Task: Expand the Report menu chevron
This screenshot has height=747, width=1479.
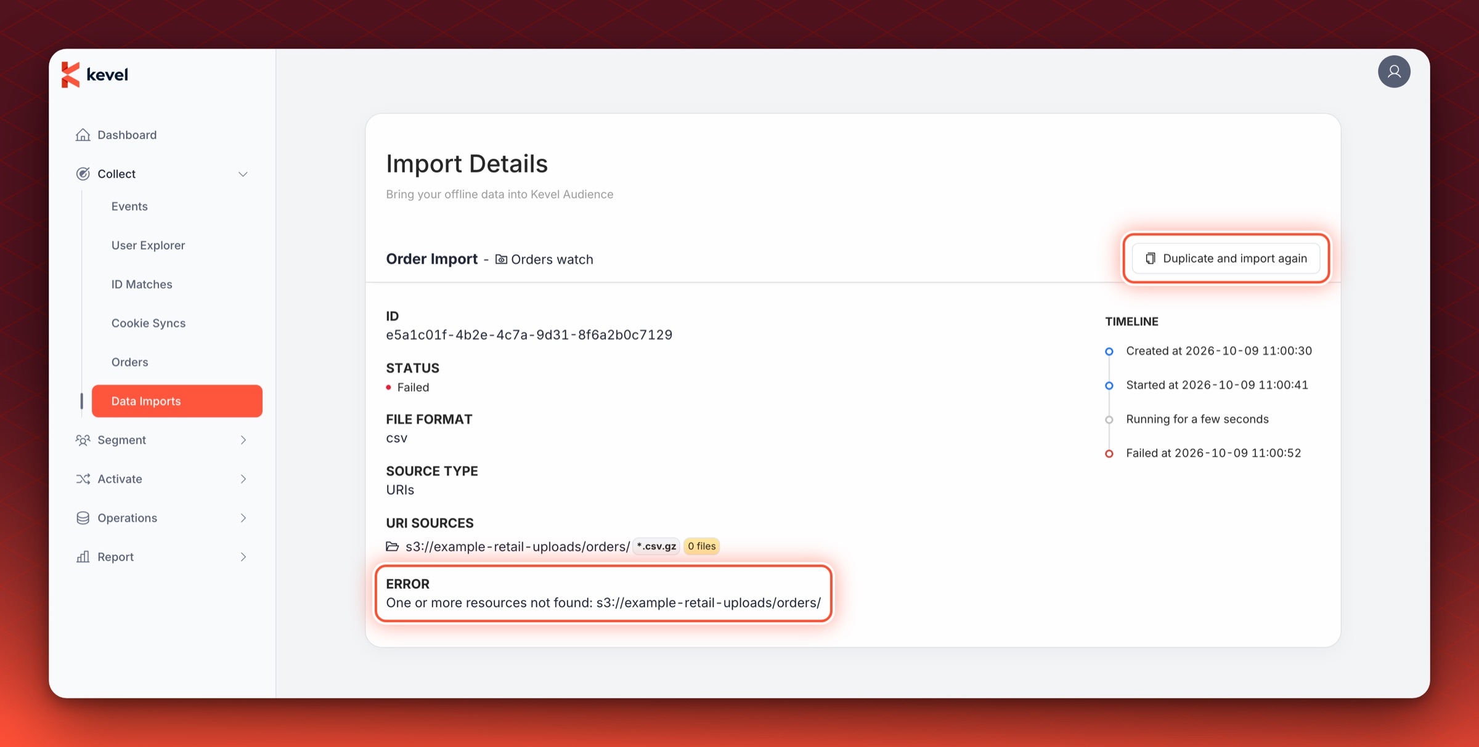Action: tap(243, 557)
